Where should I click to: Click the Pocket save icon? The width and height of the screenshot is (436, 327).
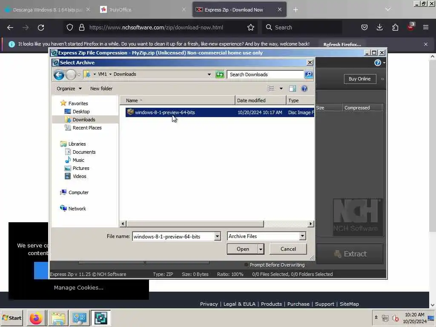[364, 27]
